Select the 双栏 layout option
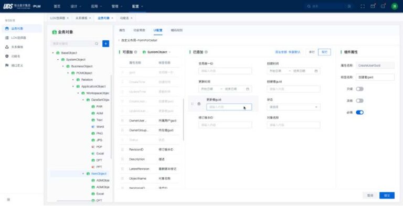 pyautogui.click(x=324, y=52)
